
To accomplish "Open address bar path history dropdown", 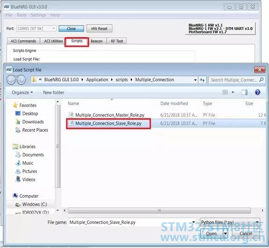I will pos(195,80).
